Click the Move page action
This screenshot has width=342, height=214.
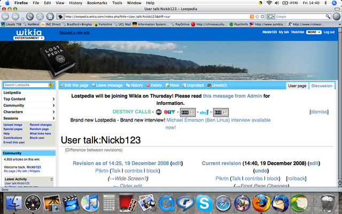tap(172, 85)
